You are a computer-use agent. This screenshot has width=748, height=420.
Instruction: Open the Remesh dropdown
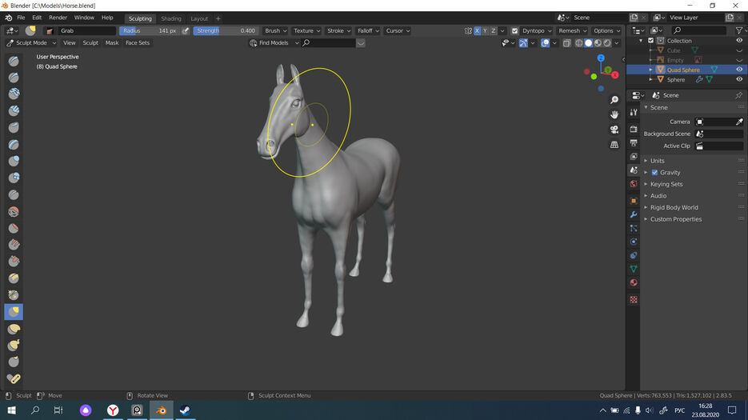[573, 30]
